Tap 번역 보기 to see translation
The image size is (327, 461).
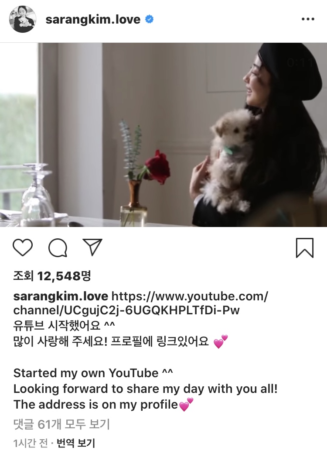pyautogui.click(x=76, y=443)
